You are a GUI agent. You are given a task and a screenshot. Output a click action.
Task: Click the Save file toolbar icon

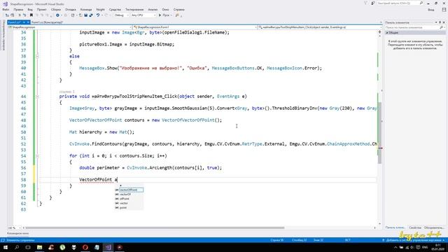tap(85, 15)
